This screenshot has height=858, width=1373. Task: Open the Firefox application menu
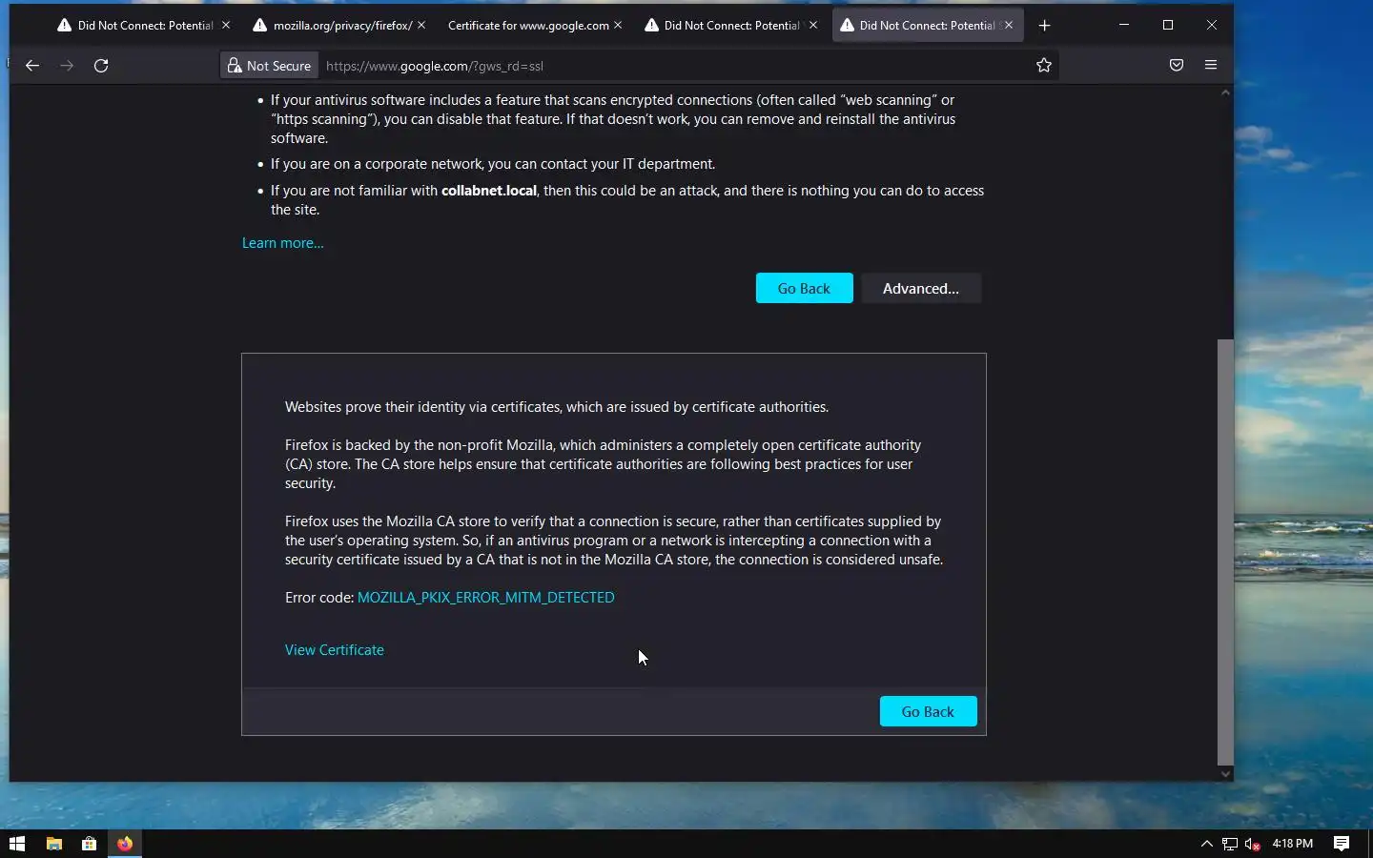click(x=1211, y=65)
